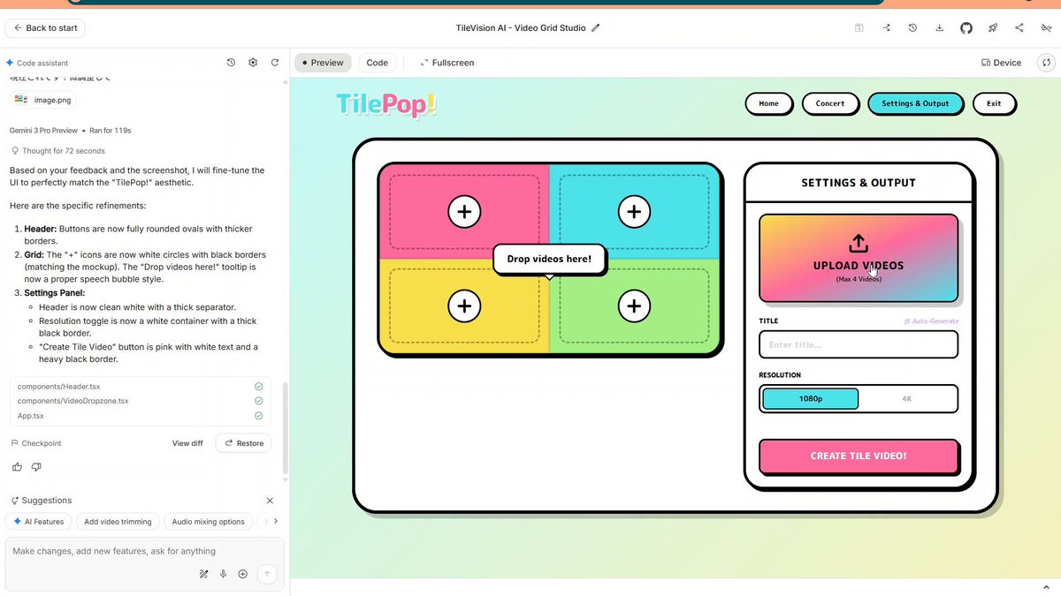Select 4K resolution
The width and height of the screenshot is (1061, 596).
[906, 399]
